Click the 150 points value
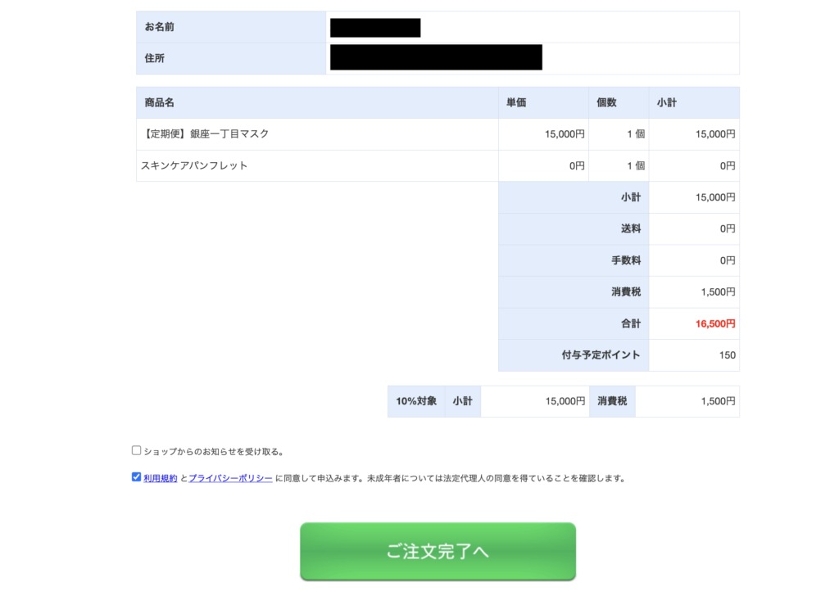Screen dimensions: 839x596 (x=728, y=355)
